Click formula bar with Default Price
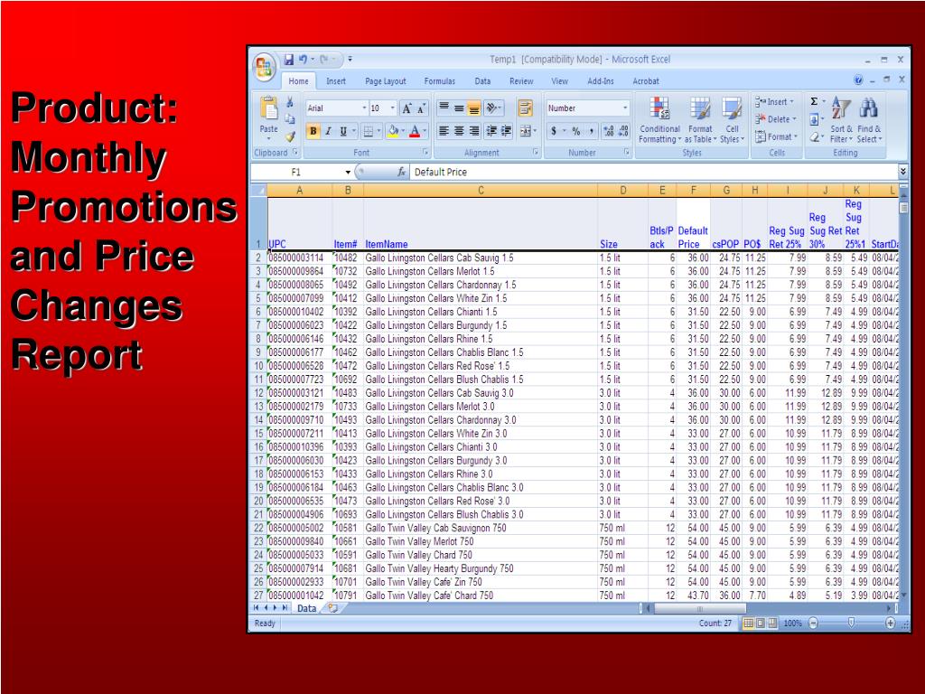The height and width of the screenshot is (694, 925). coord(654,172)
